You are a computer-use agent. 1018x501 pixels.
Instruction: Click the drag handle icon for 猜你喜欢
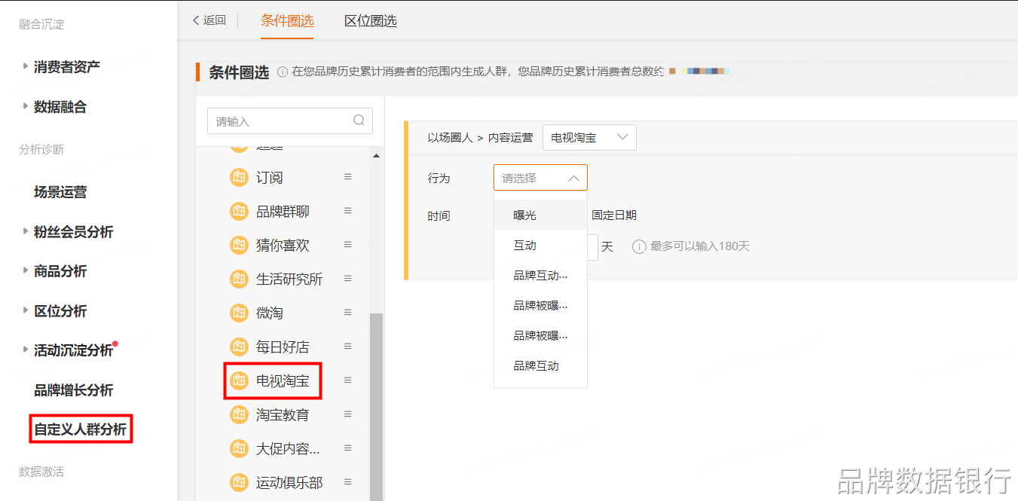348,245
